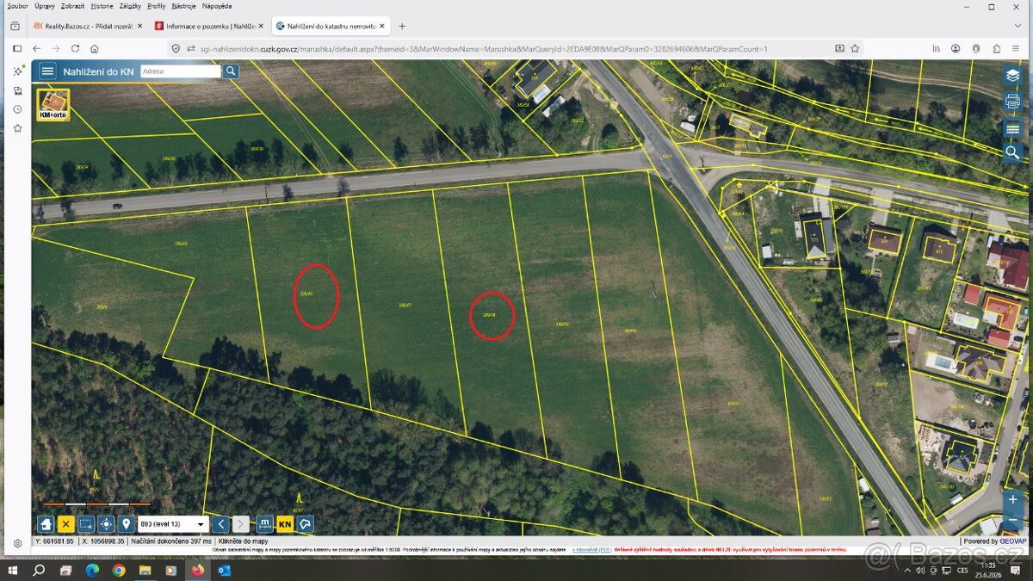Open the Nahlížení do KN hamburger menu
The width and height of the screenshot is (1033, 581).
pos(47,71)
